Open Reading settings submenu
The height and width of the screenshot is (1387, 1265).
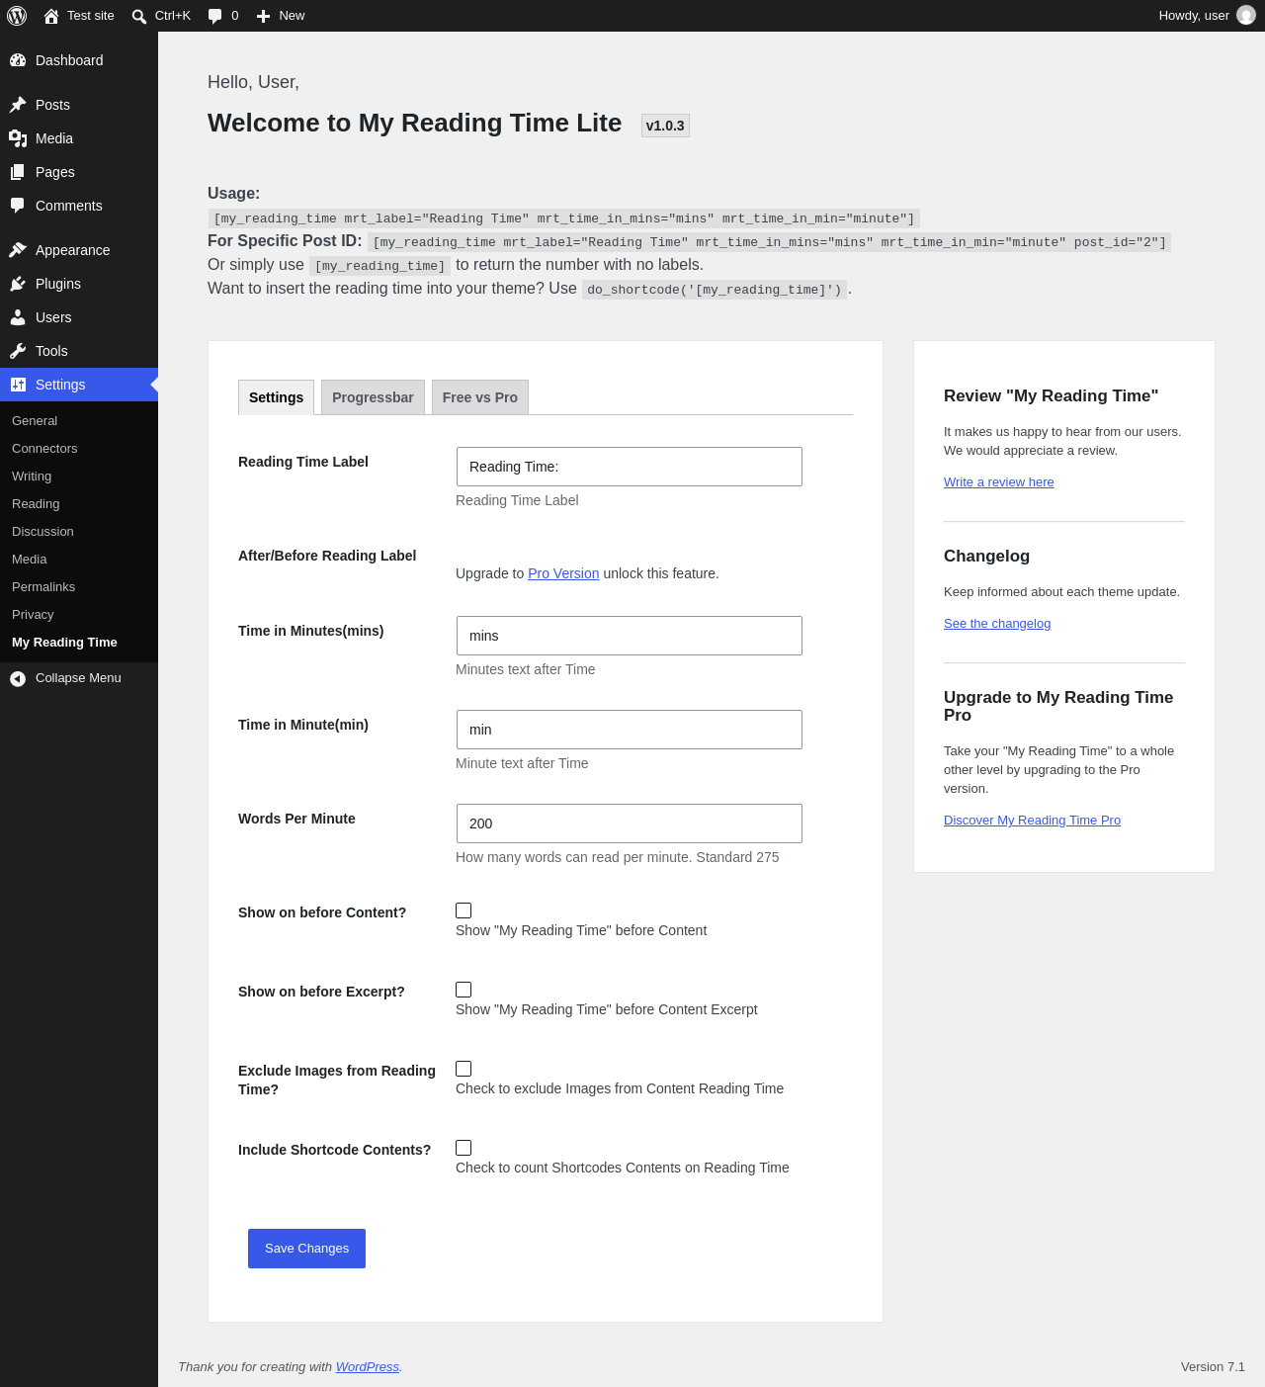pos(36,504)
